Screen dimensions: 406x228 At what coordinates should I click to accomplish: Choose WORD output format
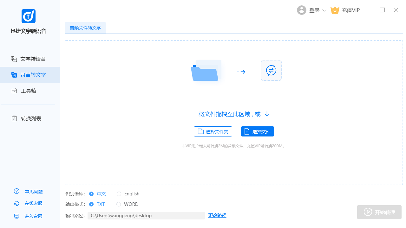click(119, 204)
